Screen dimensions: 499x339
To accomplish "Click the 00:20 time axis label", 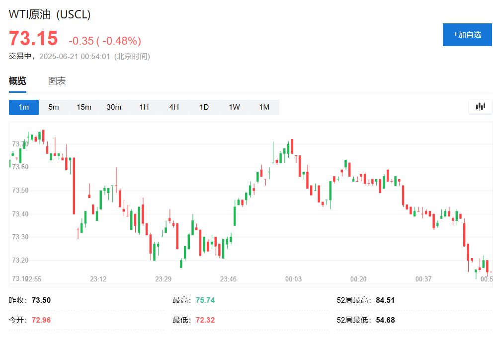I will click(358, 279).
